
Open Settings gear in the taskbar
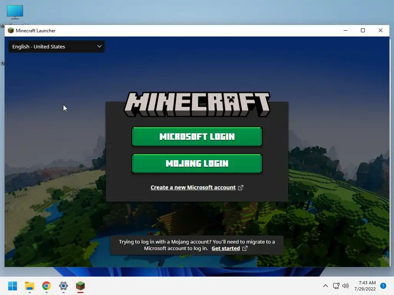(63, 286)
